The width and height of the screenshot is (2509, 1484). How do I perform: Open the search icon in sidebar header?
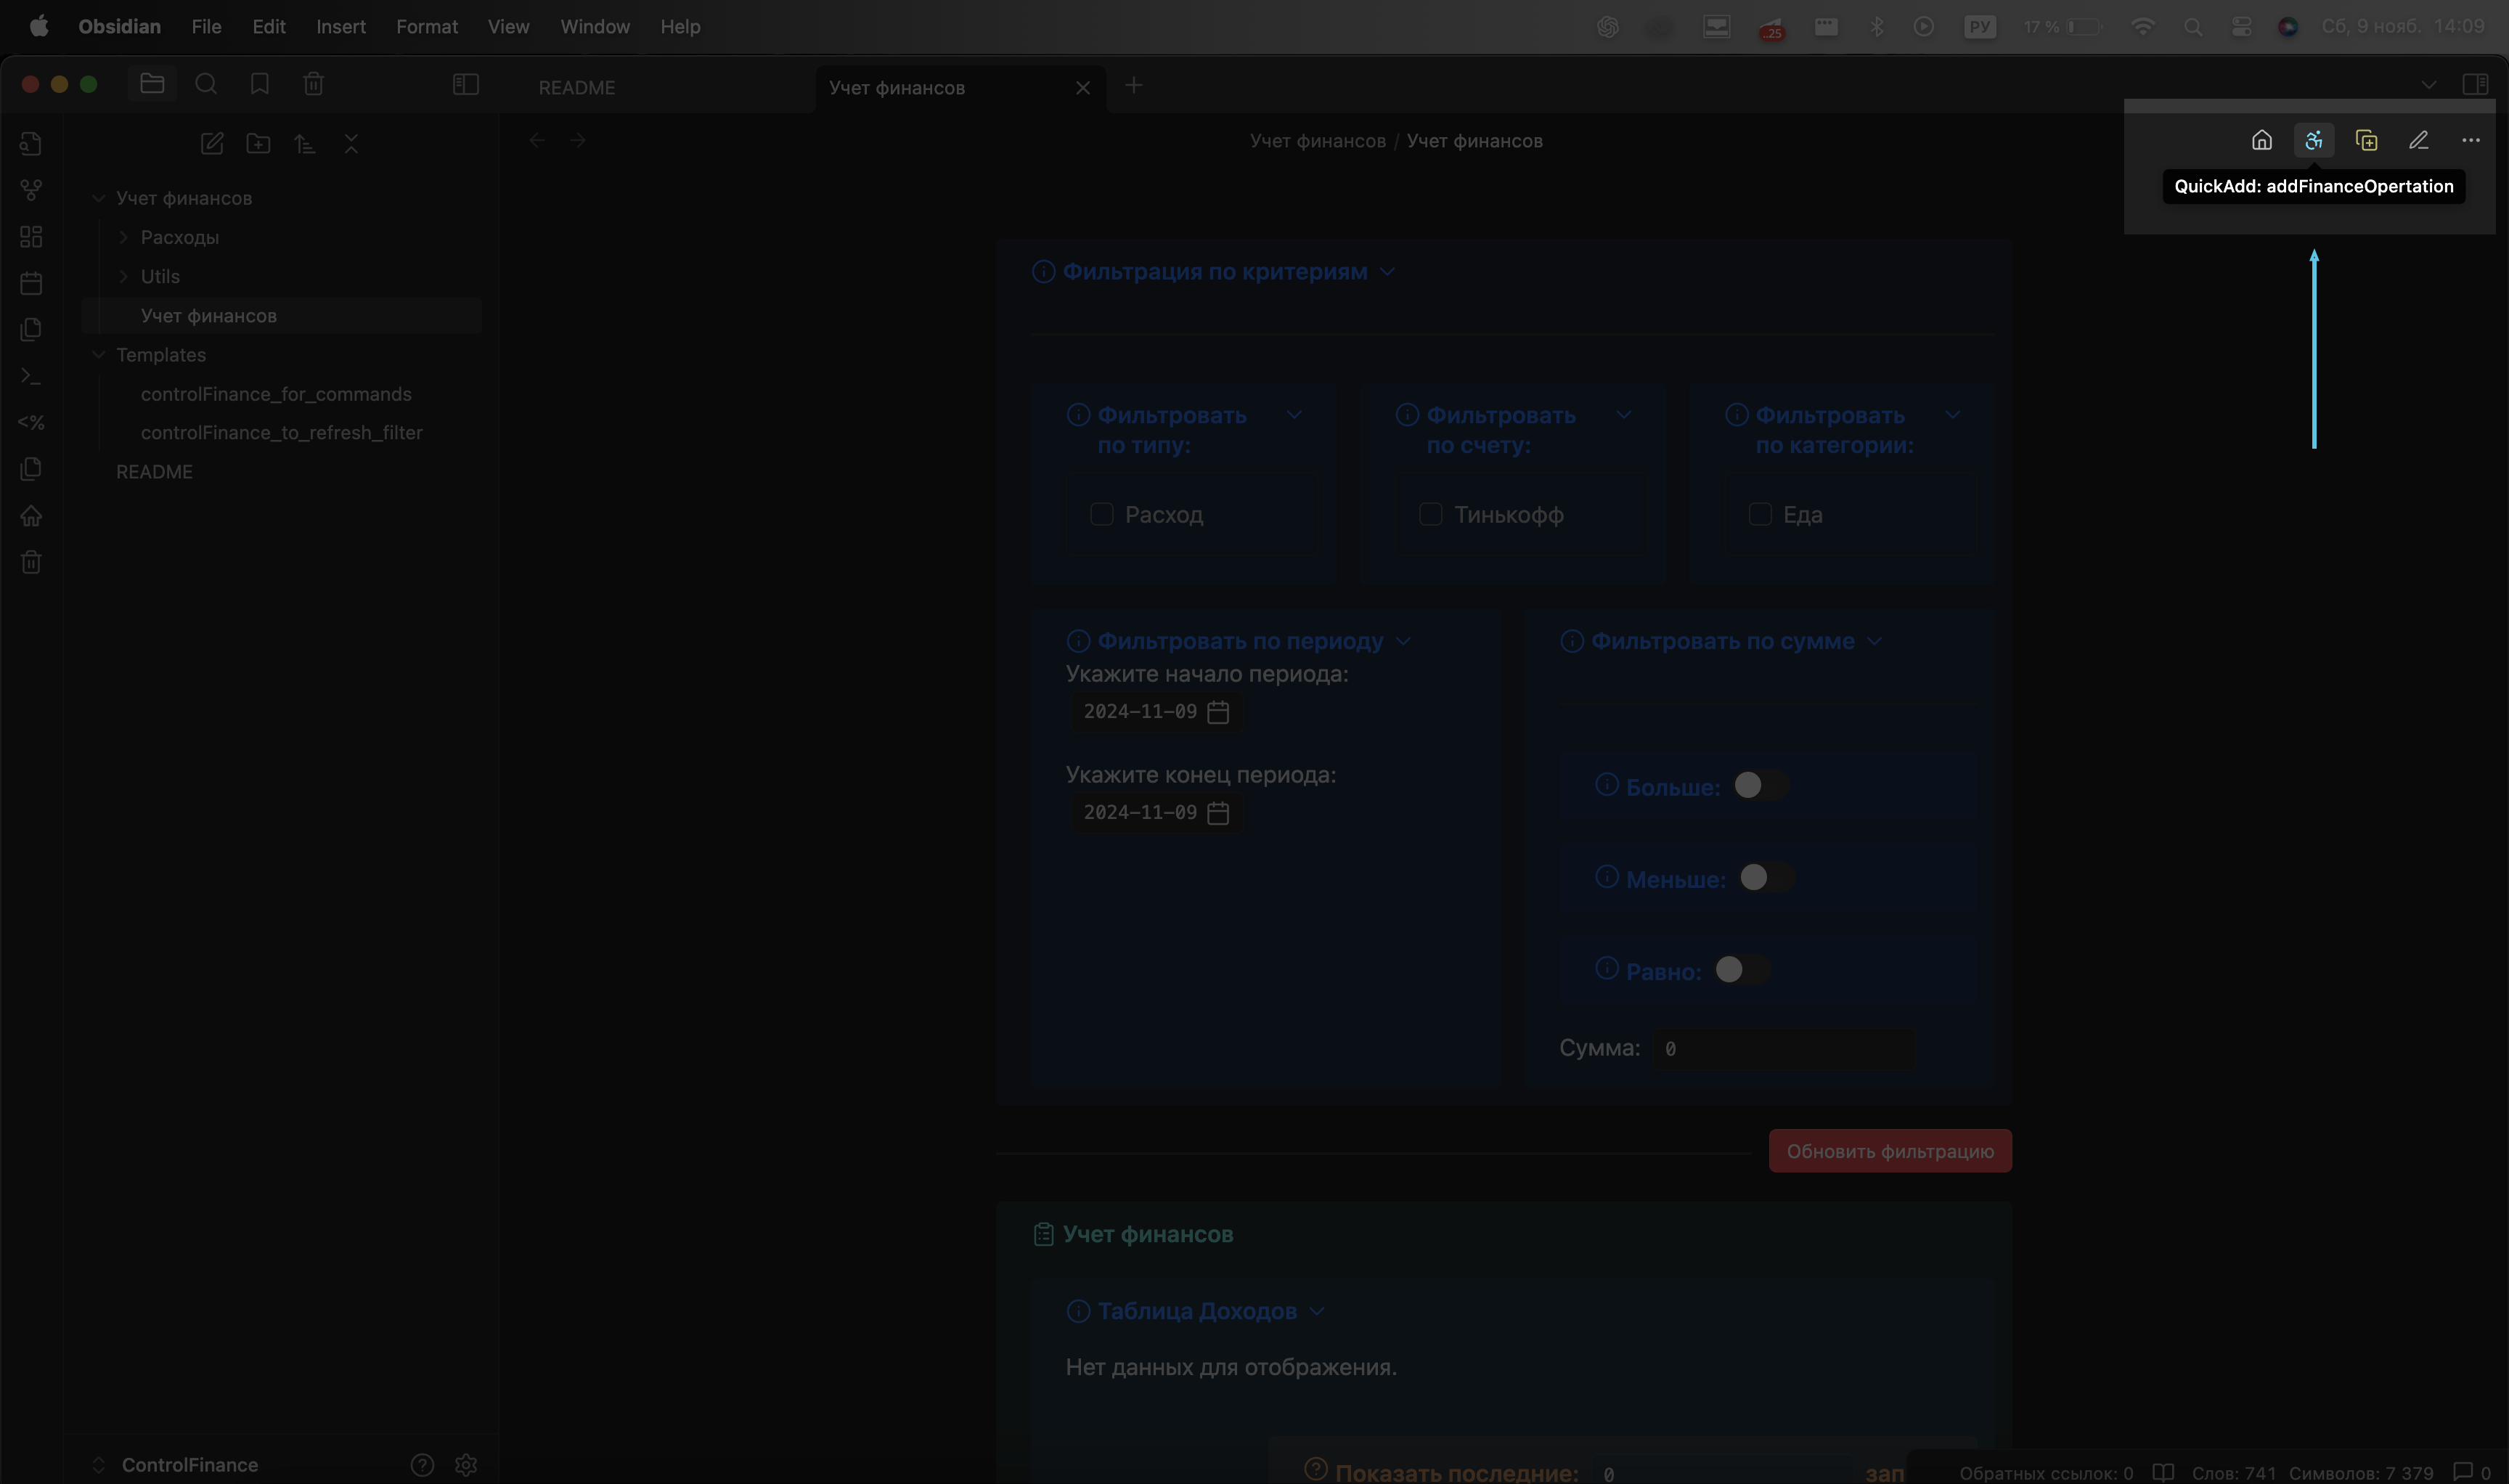pyautogui.click(x=206, y=85)
